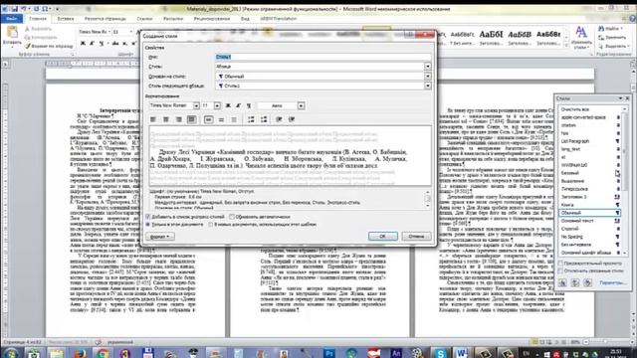Click the Change Styles icon in ribbon
This screenshot has width=637, height=358.
581,32
